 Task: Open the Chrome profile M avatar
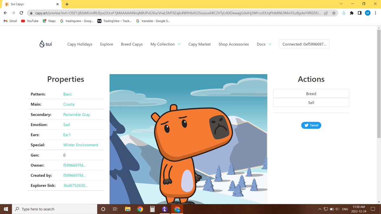[367, 13]
